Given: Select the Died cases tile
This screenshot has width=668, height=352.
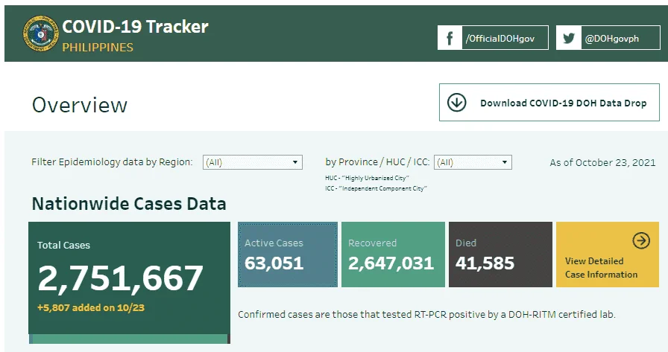Looking at the screenshot, I should 500,255.
